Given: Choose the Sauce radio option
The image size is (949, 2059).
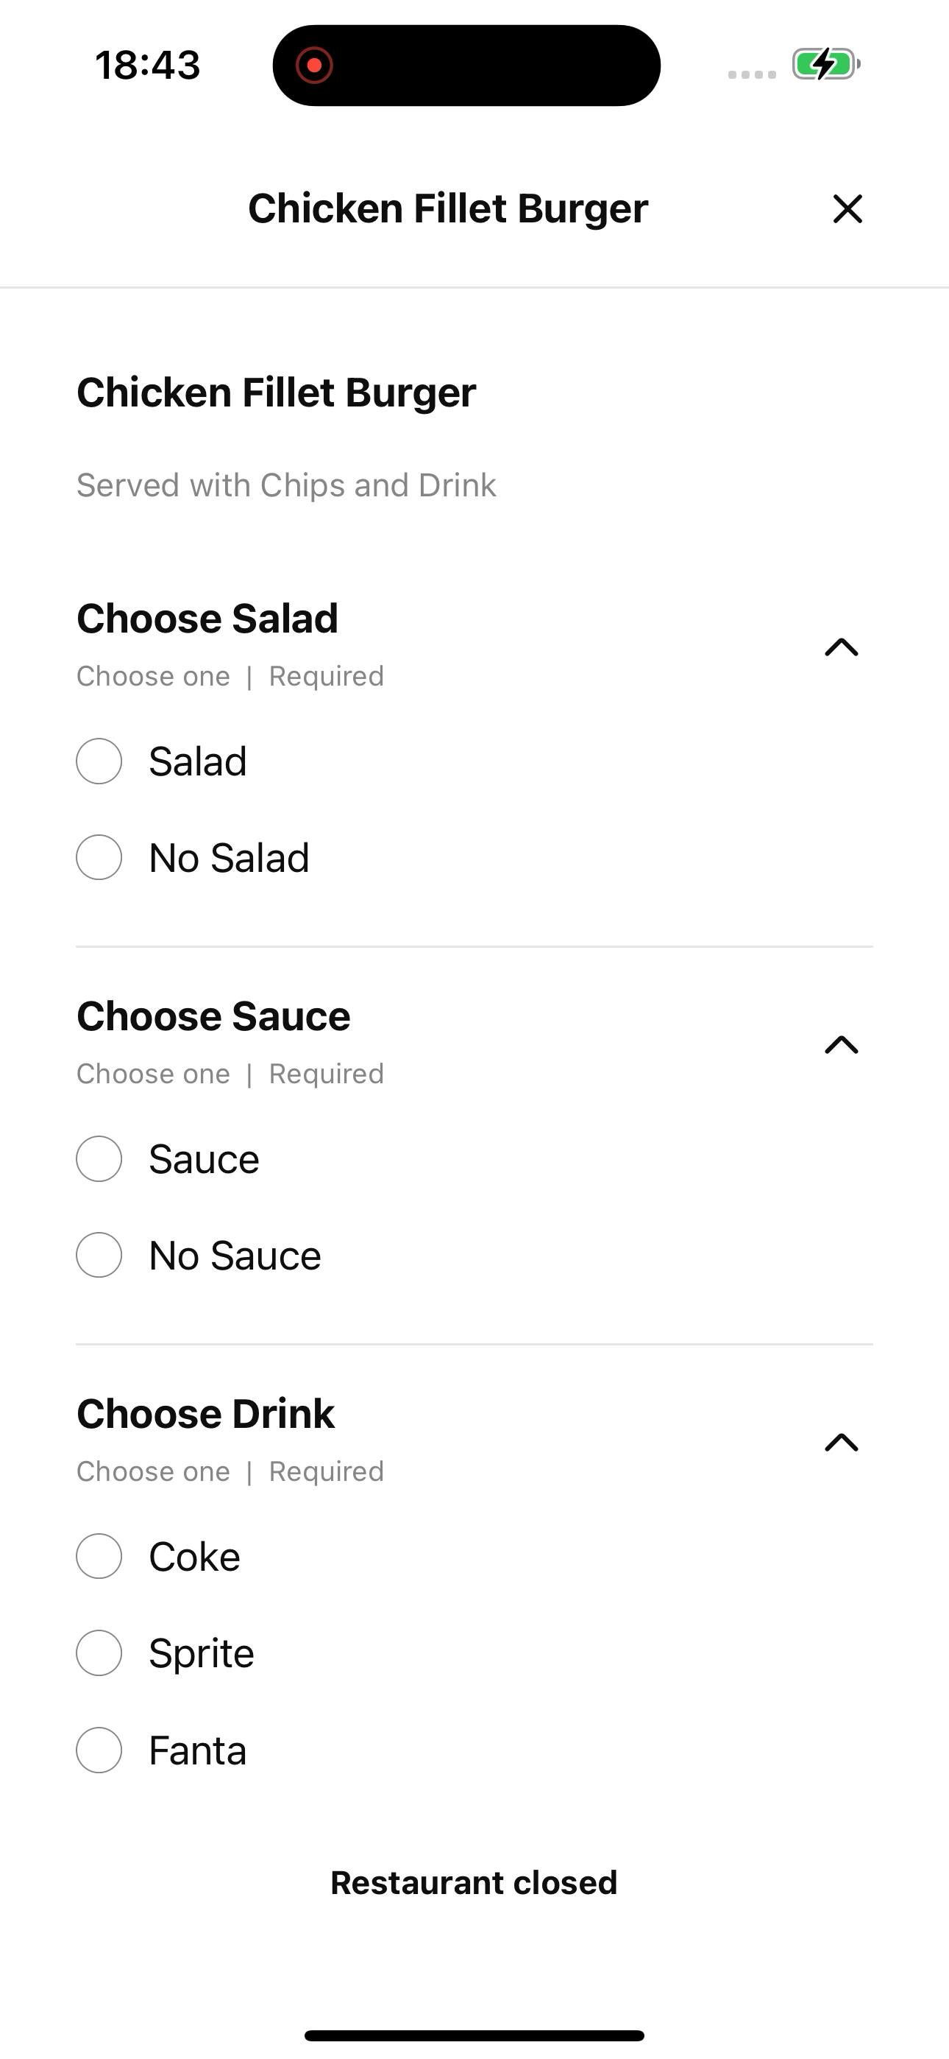Looking at the screenshot, I should pos(99,1159).
